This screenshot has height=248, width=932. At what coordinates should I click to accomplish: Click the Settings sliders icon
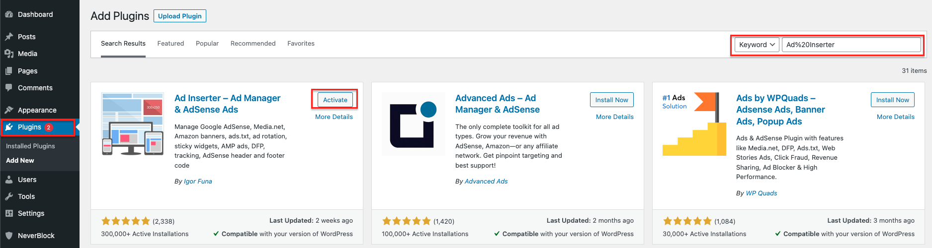coord(9,213)
